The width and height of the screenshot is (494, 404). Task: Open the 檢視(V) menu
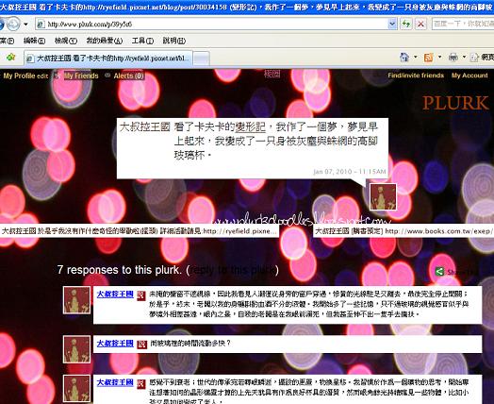coord(66,41)
